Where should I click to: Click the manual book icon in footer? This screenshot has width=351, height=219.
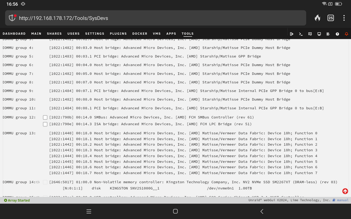334,200
